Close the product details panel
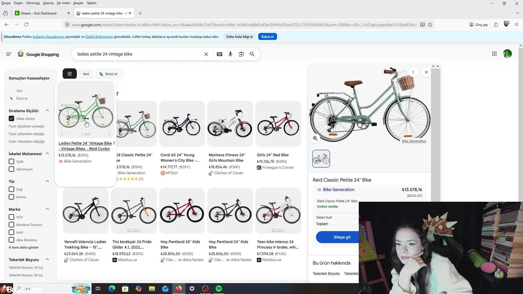 (x=426, y=72)
